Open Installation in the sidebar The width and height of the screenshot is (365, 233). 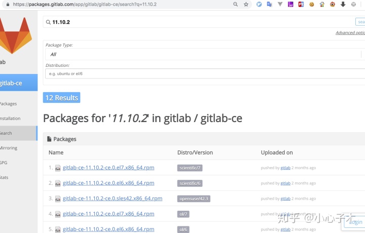pyautogui.click(x=10, y=119)
